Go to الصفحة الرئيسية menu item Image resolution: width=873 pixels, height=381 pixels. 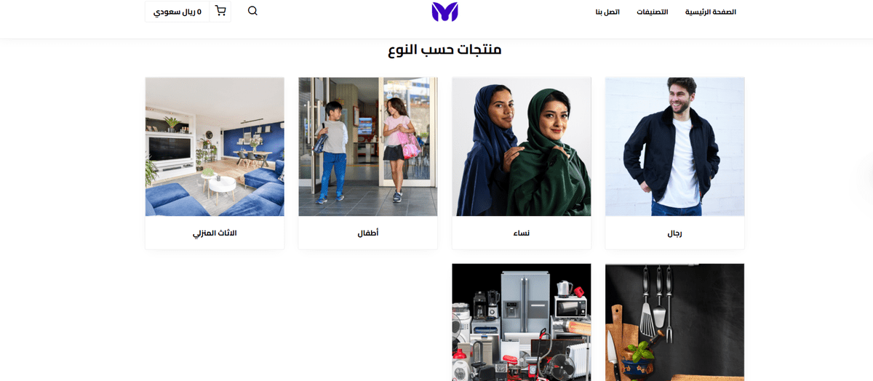[711, 12]
